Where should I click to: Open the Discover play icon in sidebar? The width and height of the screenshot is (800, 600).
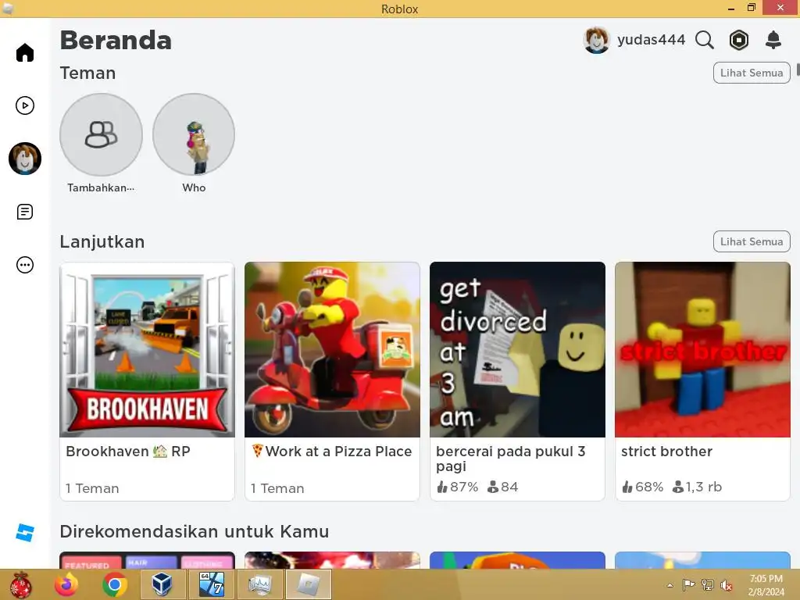pos(24,105)
